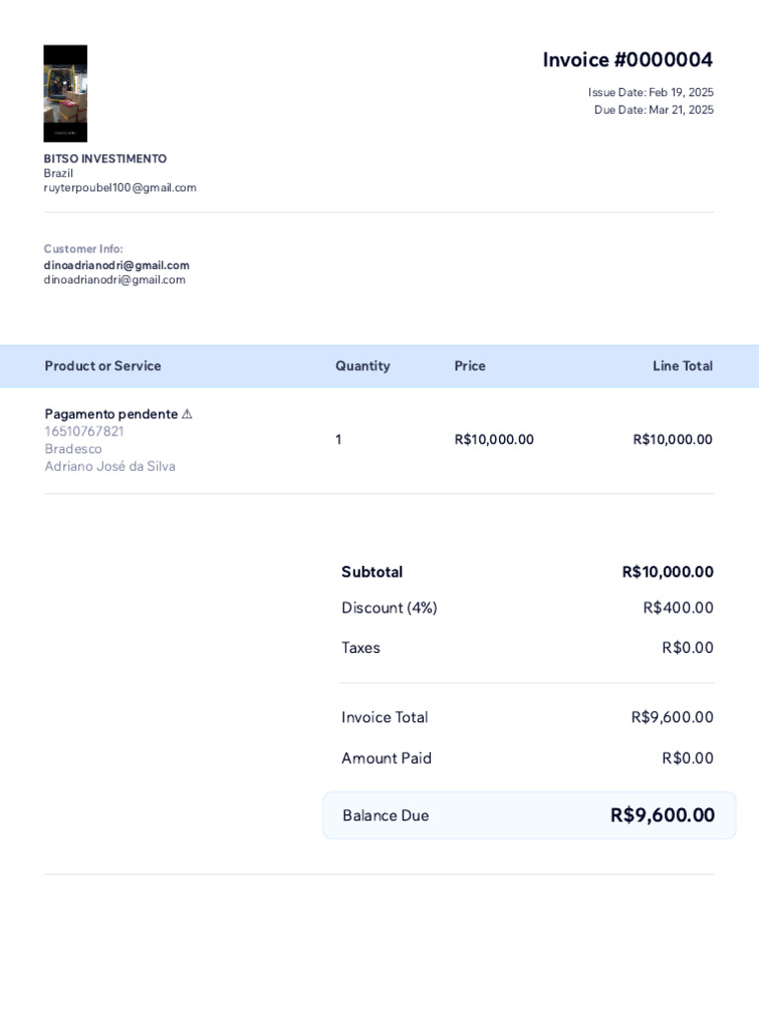Click the Line Total column header
759x1013 pixels.
pos(683,366)
